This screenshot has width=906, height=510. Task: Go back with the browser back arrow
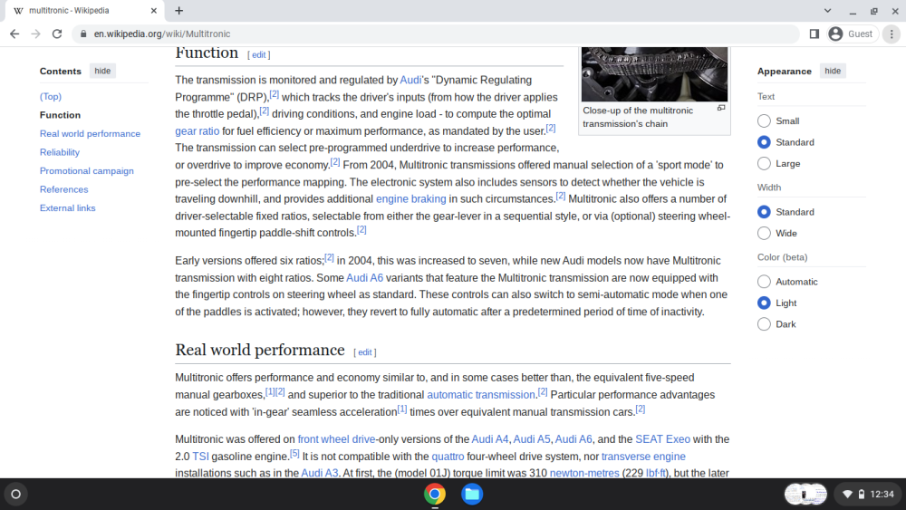tap(14, 34)
